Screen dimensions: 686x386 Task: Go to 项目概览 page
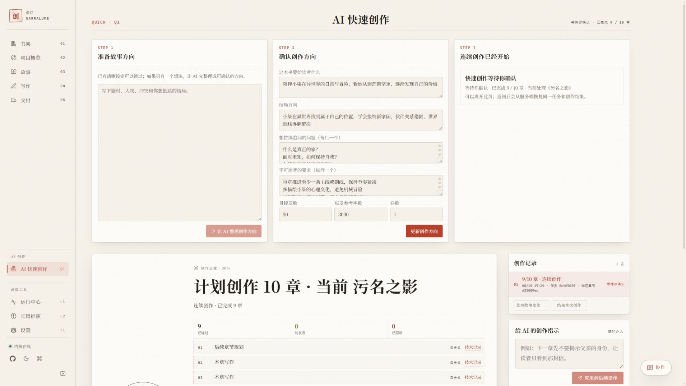click(38, 58)
